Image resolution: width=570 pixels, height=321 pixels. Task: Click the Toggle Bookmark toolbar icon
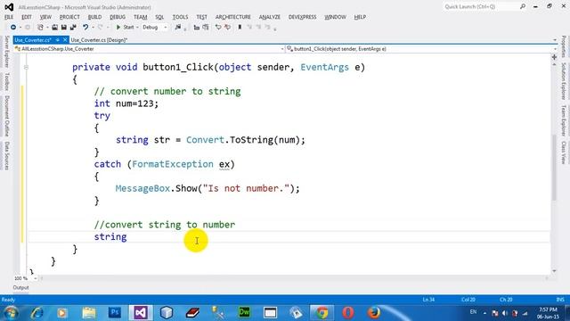coord(240,28)
